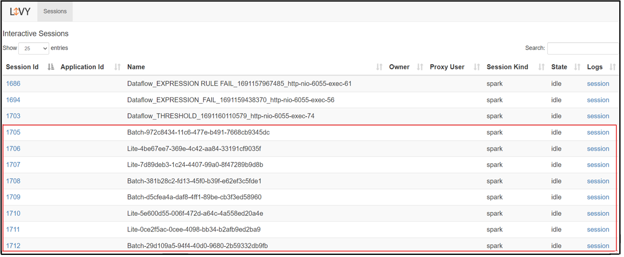
Task: Sort by State column icon
Action: tap(577, 67)
